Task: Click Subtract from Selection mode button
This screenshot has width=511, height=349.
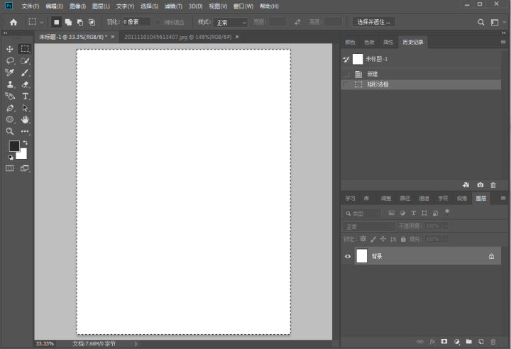Action: 80,22
